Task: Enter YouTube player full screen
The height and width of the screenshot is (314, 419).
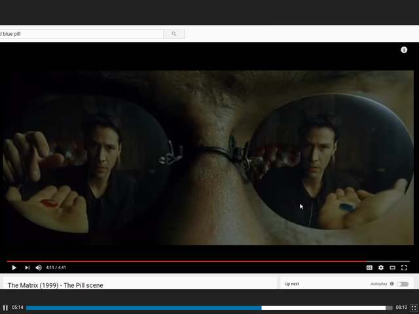Action: [x=404, y=268]
